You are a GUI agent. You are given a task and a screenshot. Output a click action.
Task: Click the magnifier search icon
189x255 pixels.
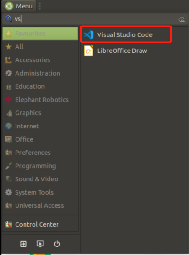pos(8,19)
